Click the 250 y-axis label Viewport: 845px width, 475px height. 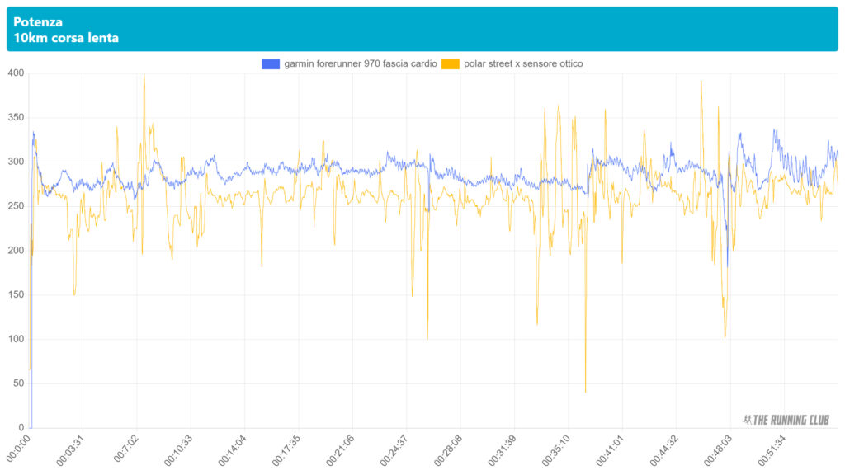click(16, 206)
